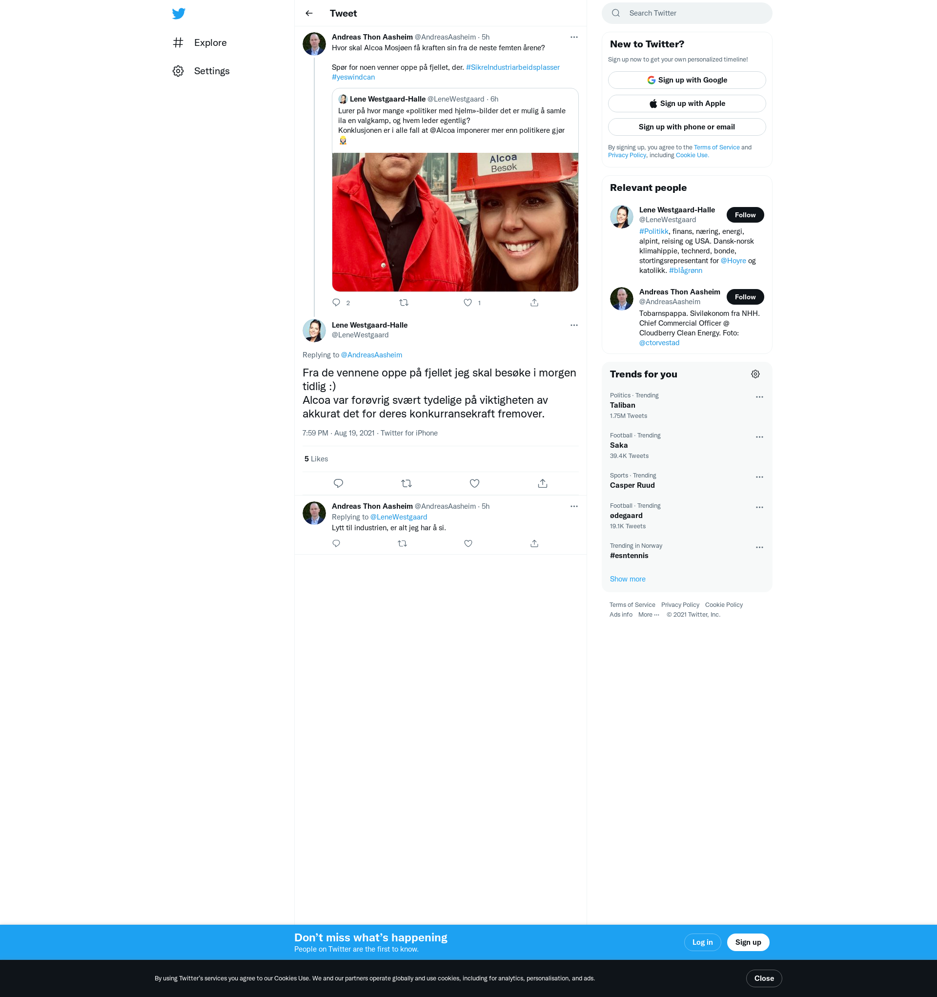This screenshot has height=997, width=937.
Task: Open more options on Lene's main tweet
Action: [574, 325]
